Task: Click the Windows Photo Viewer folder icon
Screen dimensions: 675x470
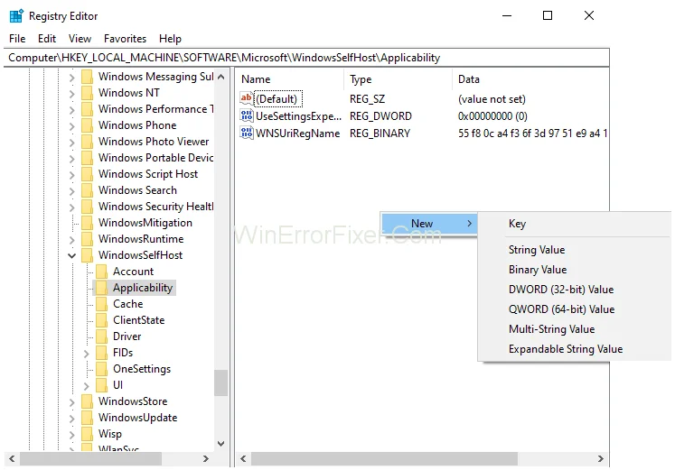Action: coord(87,142)
